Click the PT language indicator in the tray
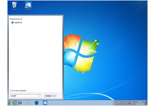This screenshot has width=155, height=106. [x=119, y=102]
